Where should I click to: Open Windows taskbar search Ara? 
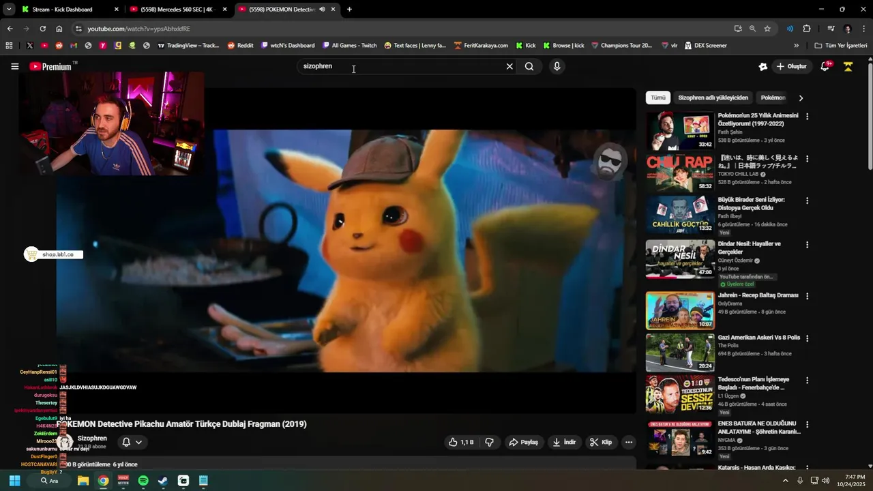[49, 481]
